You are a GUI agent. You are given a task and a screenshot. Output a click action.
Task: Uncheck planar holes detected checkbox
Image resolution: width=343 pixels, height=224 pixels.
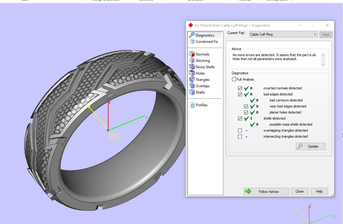(x=246, y=112)
